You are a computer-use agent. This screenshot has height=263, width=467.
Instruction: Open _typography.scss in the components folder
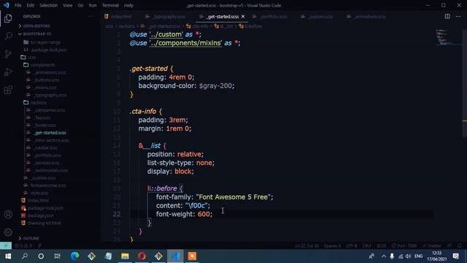(50, 95)
